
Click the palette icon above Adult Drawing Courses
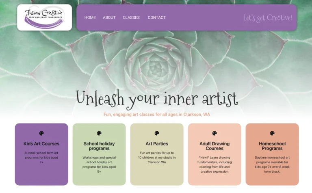(214, 133)
